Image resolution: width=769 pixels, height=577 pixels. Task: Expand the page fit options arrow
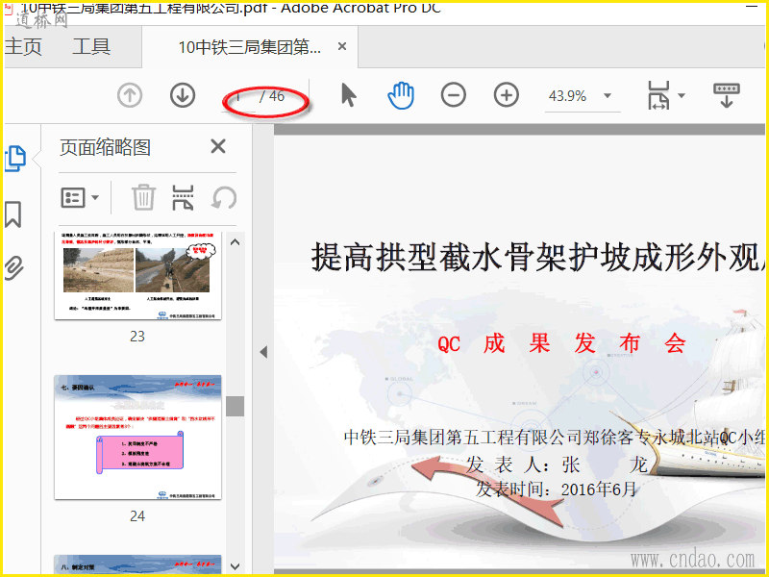tap(682, 95)
